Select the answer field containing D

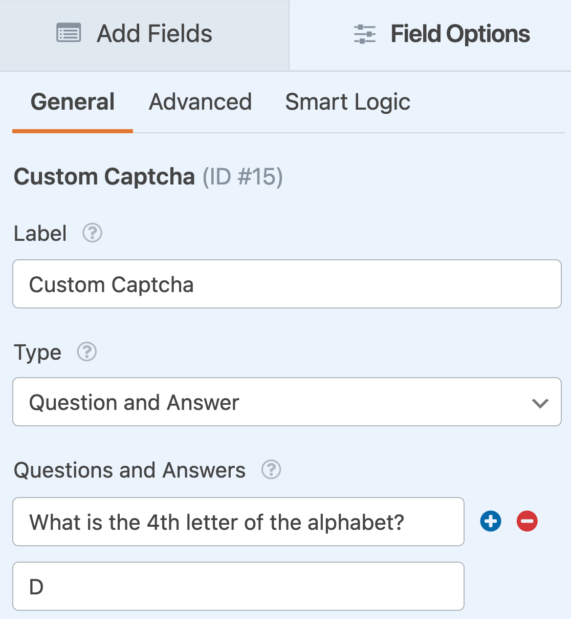pyautogui.click(x=238, y=586)
